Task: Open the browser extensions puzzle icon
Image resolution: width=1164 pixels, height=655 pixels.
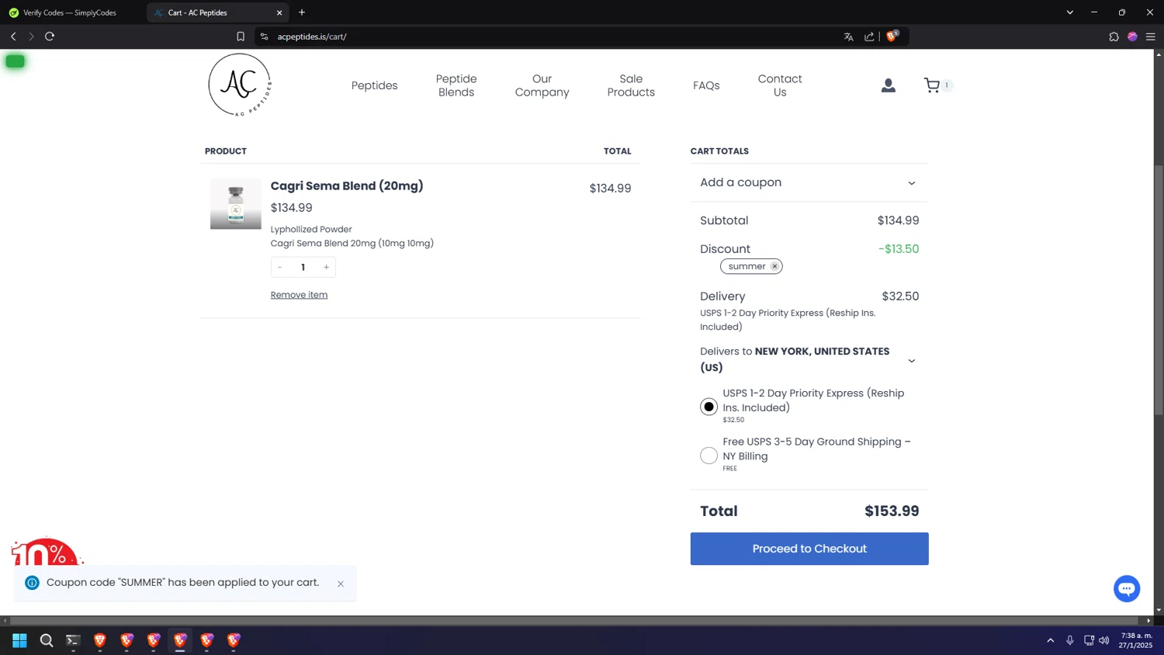Action: [1114, 36]
